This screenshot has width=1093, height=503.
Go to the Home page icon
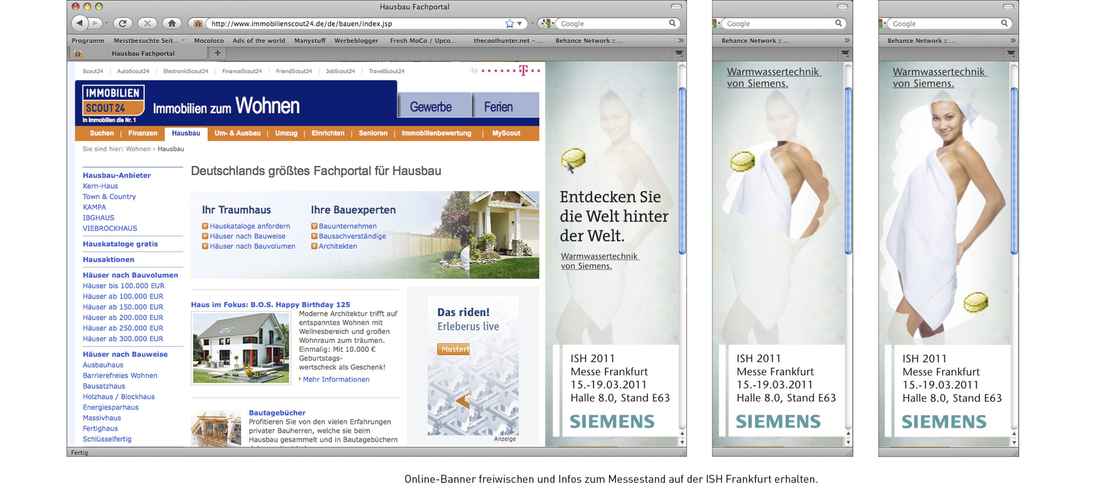(x=172, y=23)
